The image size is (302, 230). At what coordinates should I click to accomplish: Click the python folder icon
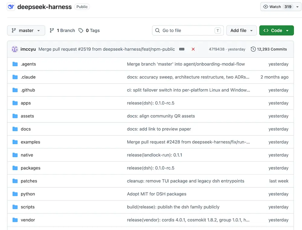(15, 194)
